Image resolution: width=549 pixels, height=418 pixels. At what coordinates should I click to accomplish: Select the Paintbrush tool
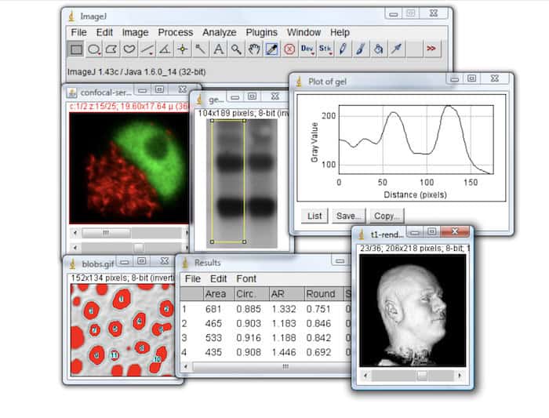[361, 49]
